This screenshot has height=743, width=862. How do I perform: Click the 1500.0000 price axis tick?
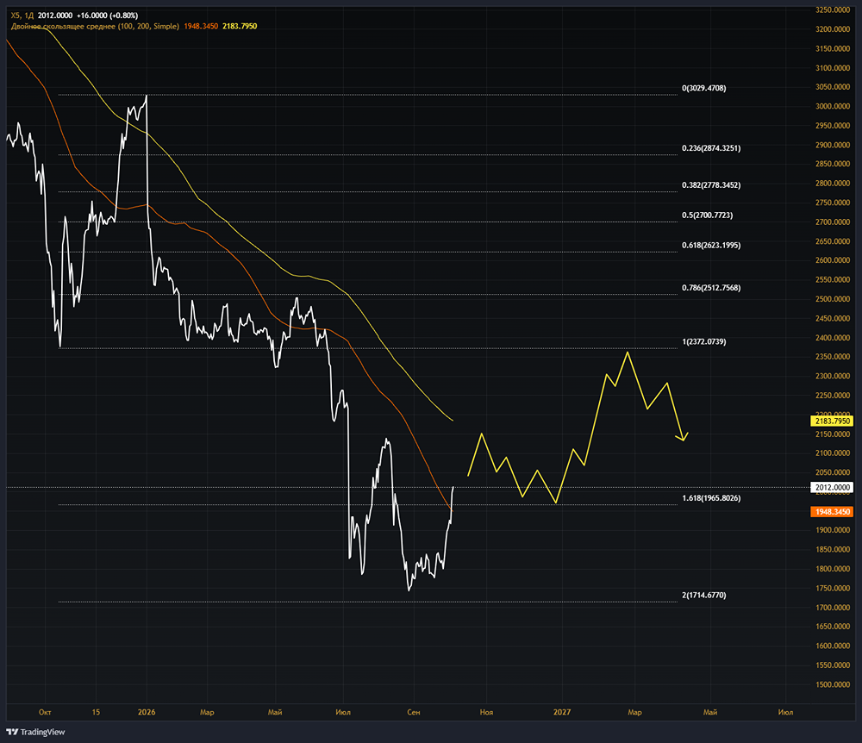tap(833, 684)
